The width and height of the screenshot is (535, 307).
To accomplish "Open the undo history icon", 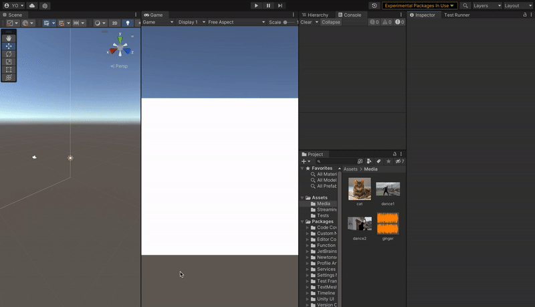I will click(x=374, y=5).
